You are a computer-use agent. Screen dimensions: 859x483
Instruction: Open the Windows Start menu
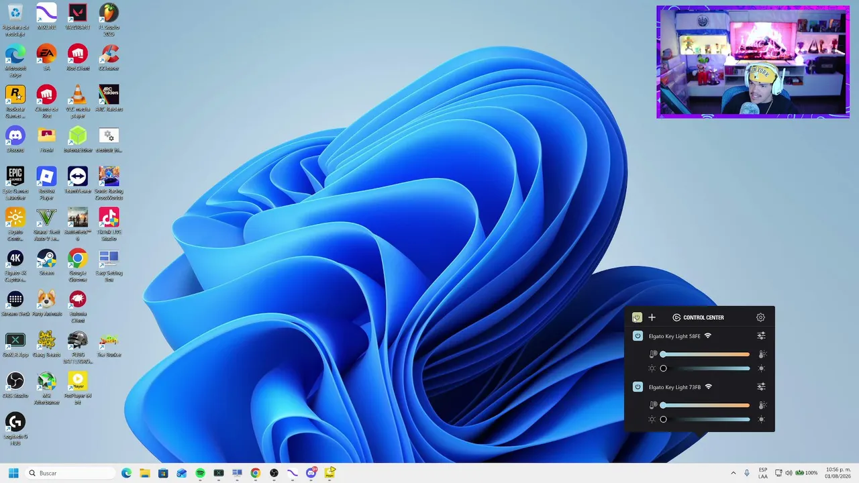[13, 473]
